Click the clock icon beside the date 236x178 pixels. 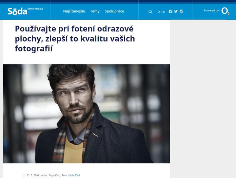point(24,175)
